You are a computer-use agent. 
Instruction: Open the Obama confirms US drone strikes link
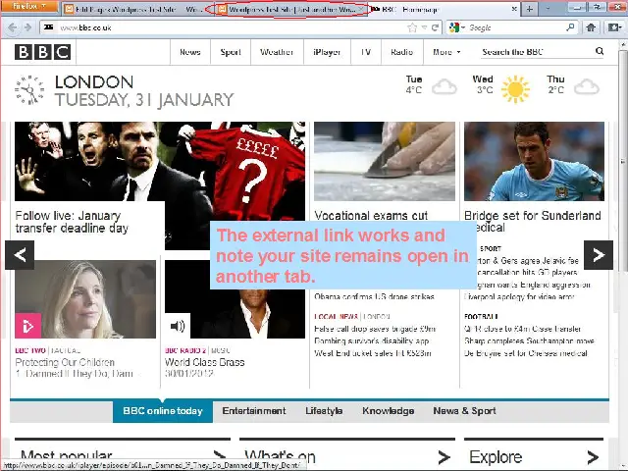coord(375,296)
